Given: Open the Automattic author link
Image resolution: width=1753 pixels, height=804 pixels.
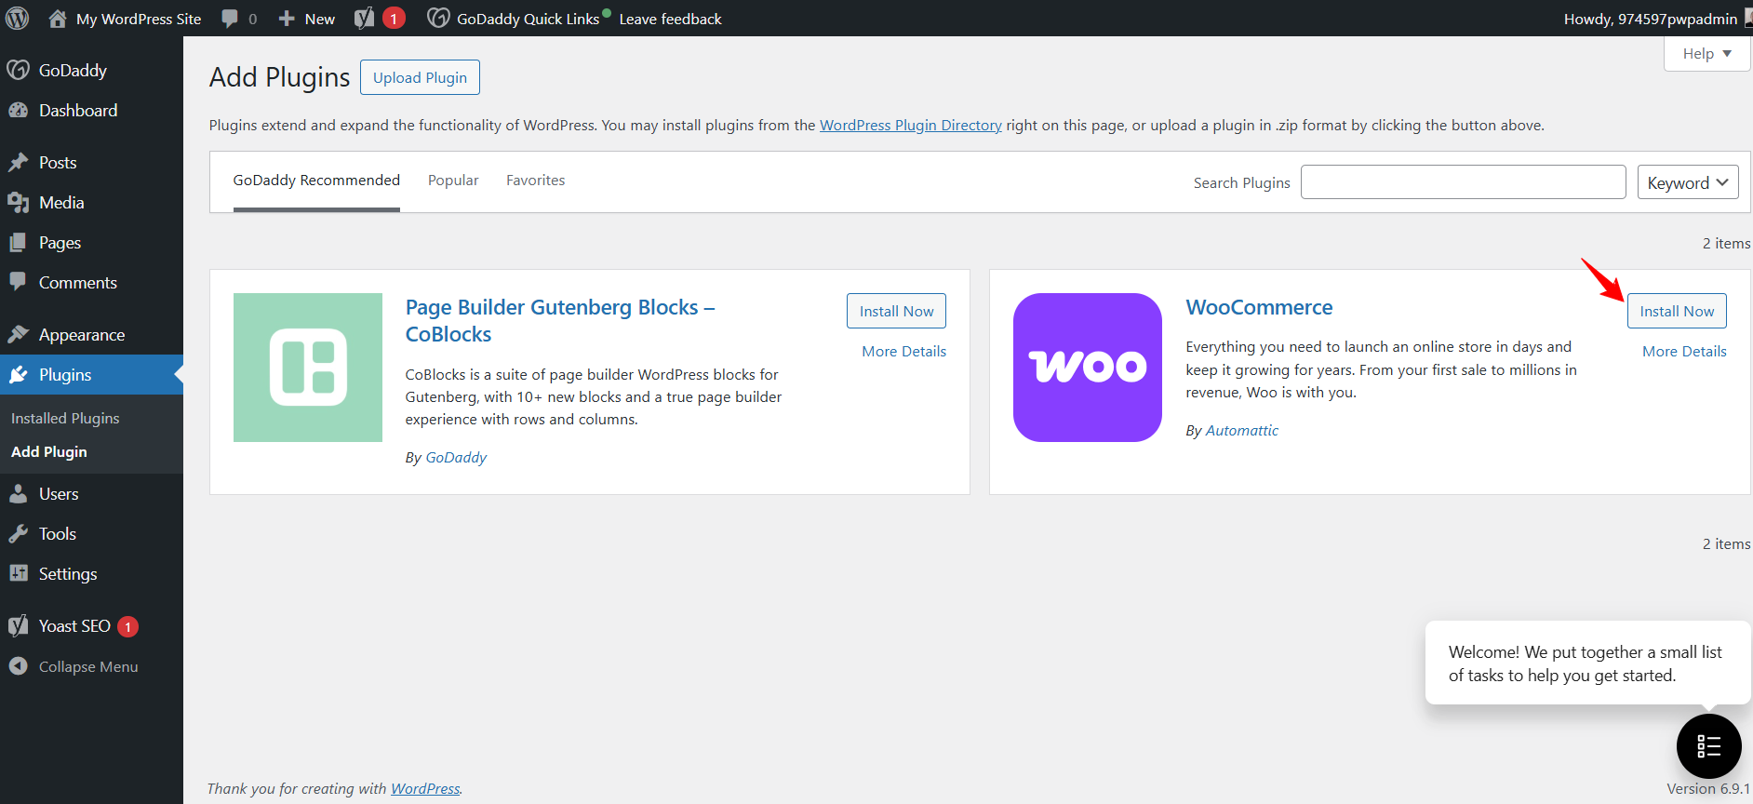Looking at the screenshot, I should 1241,430.
